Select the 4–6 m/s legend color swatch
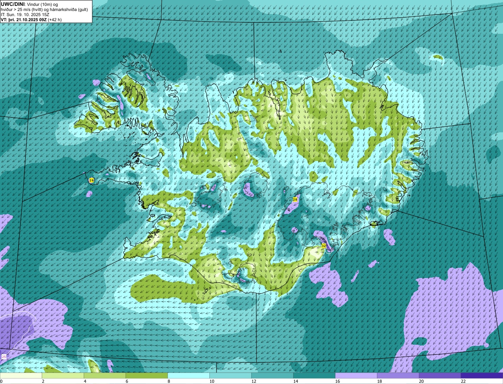The height and width of the screenshot is (384, 503). tap(105, 375)
